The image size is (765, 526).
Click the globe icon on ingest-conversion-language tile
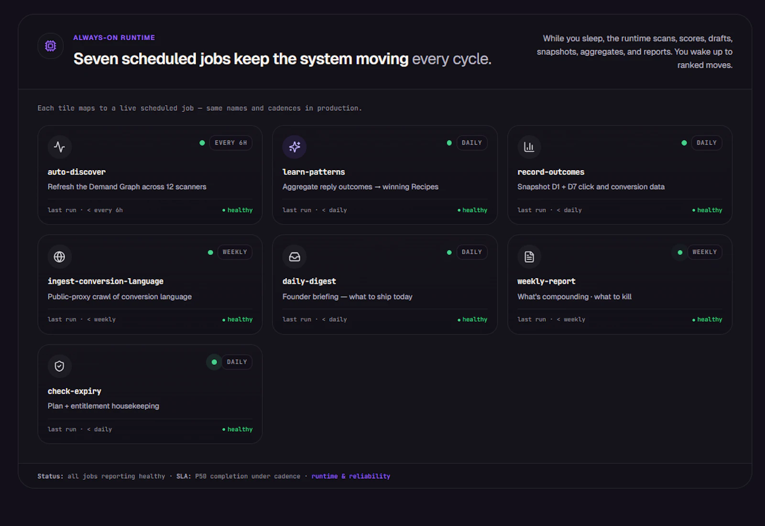click(59, 257)
